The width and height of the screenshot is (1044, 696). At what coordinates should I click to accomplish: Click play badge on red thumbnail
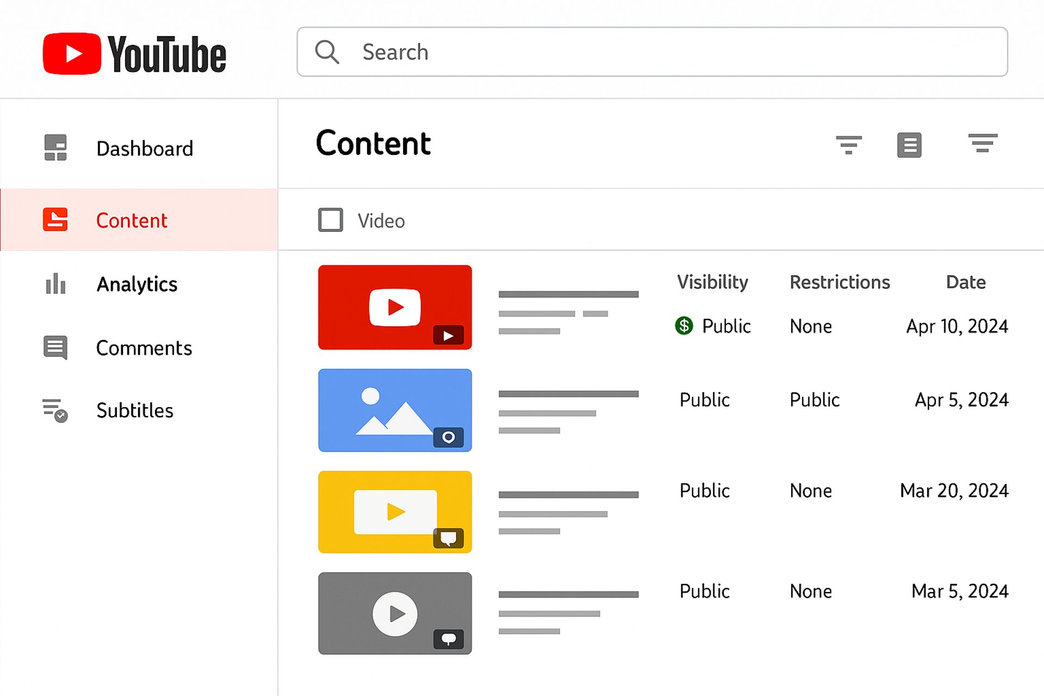[x=448, y=335]
